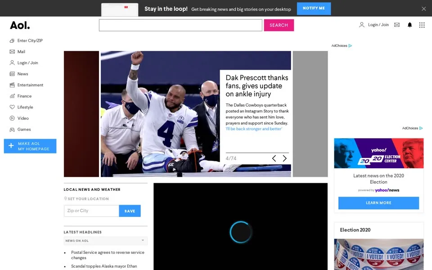Viewport: 432px width, 270px height.
Task: Open the Enter City/ZIP menu item
Action: tap(30, 40)
